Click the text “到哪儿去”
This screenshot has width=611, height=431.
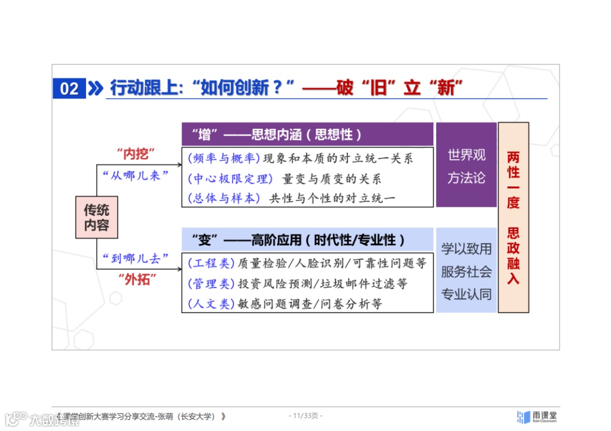135,258
